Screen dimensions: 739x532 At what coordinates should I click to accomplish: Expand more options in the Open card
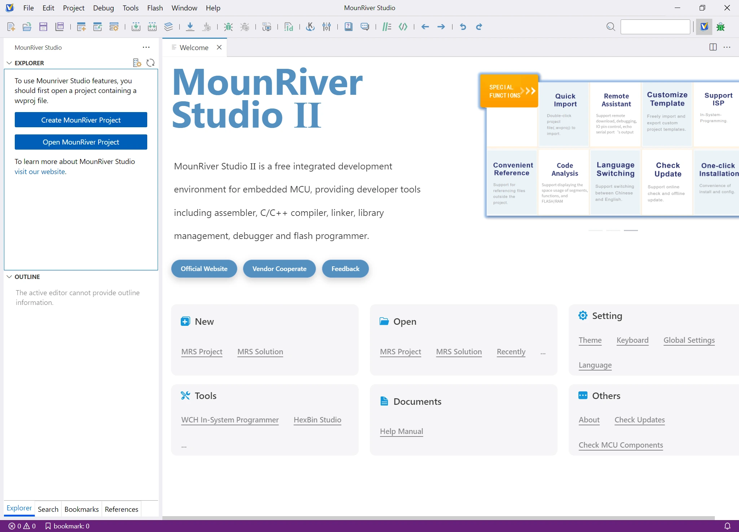point(543,353)
